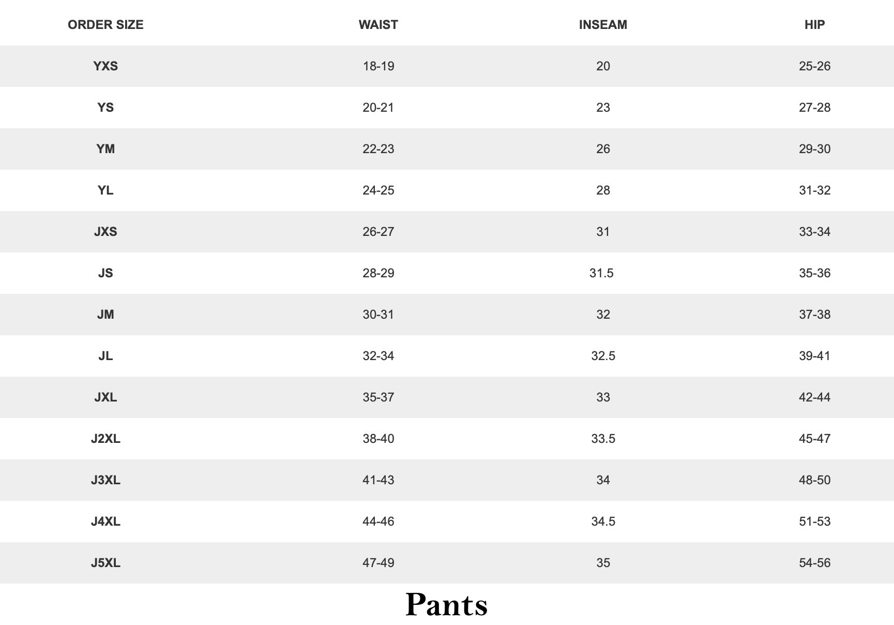Select the YM size row label

pyautogui.click(x=105, y=149)
